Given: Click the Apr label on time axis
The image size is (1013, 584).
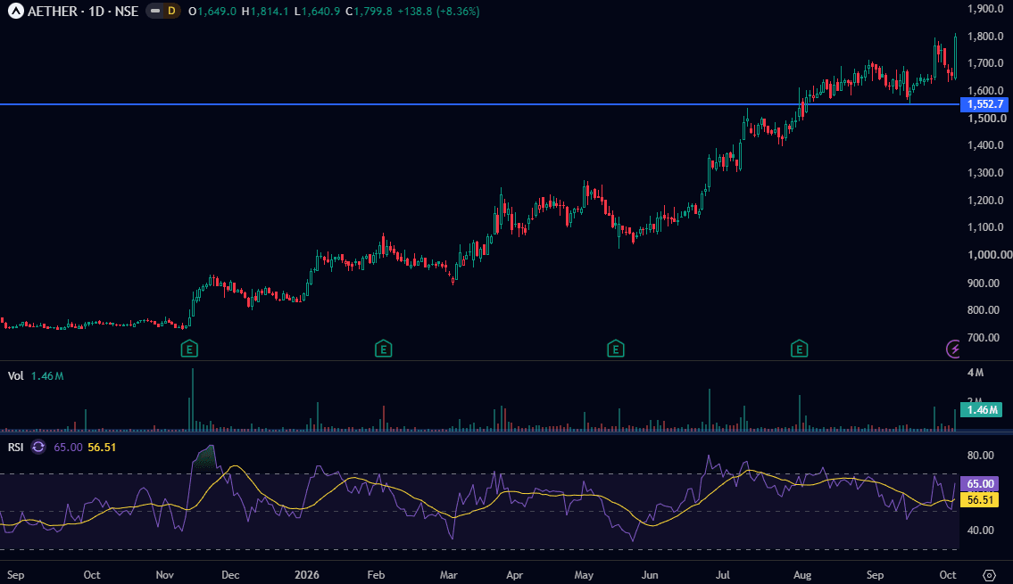Looking at the screenshot, I should 514,575.
